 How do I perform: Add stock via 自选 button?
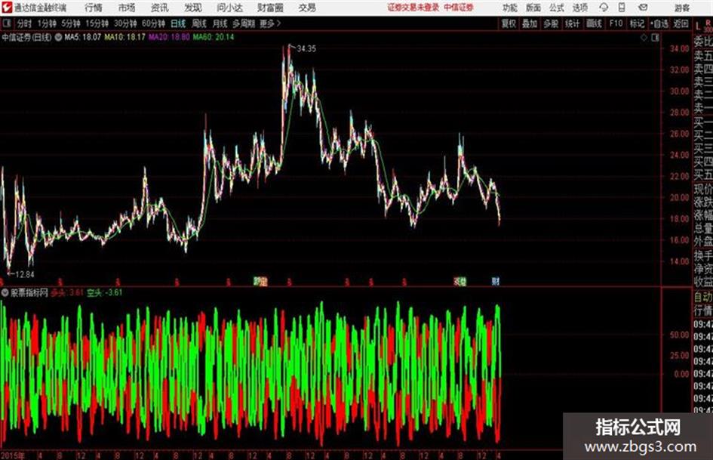click(x=659, y=23)
